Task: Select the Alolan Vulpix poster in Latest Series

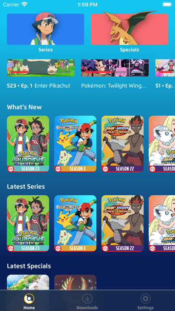Action: point(162,223)
